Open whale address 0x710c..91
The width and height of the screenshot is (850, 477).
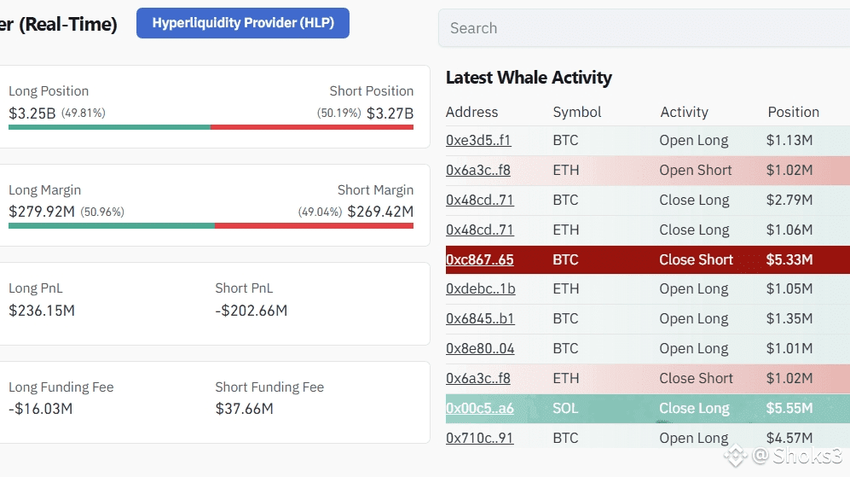click(x=479, y=438)
